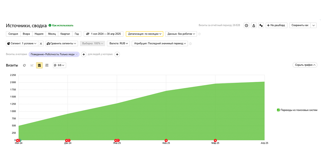Screen dimensions: 321x168
Task: Switch chart to column bars view
Action: [47, 65]
